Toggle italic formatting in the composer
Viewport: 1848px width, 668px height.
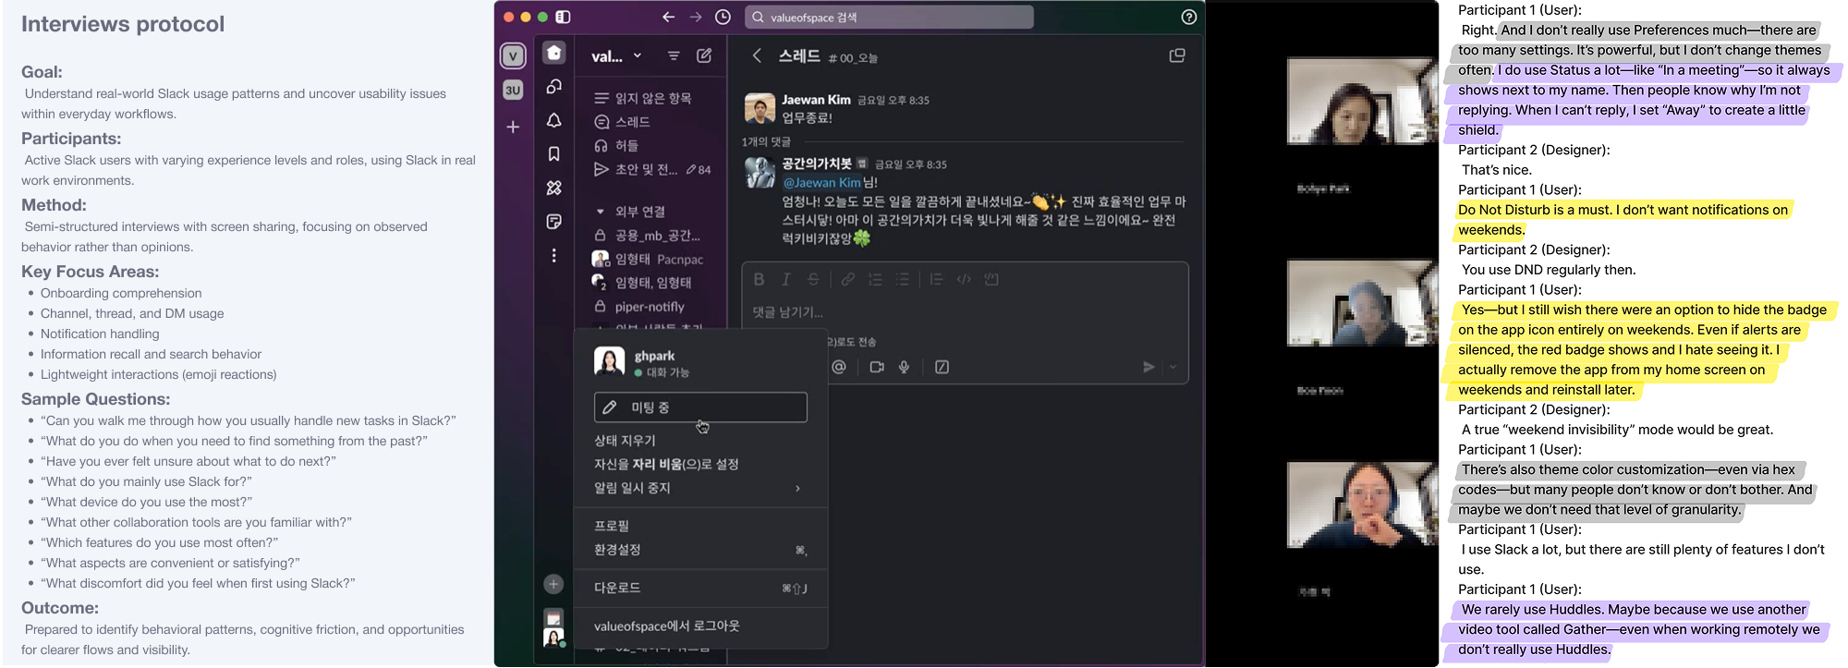(x=786, y=279)
